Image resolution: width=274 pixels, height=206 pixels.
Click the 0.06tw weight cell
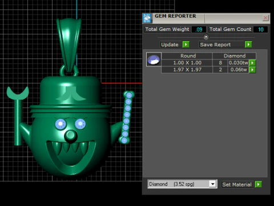coord(239,70)
